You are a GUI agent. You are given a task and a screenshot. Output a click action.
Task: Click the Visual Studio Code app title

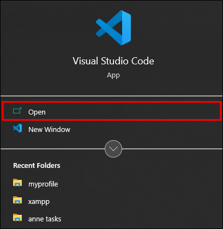113,61
